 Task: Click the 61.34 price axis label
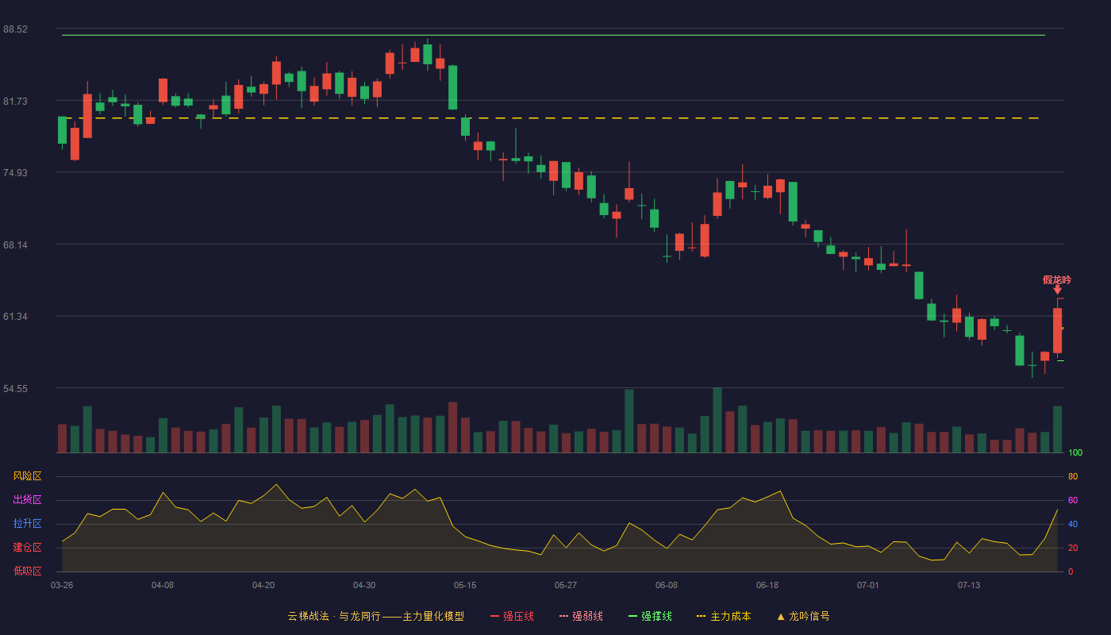(x=15, y=317)
